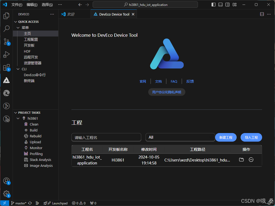
Task: Open the 官网 link
Action: [x=143, y=82]
